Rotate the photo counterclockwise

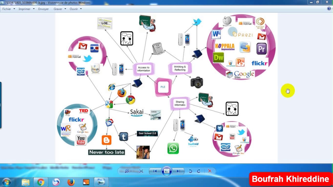(190, 171)
